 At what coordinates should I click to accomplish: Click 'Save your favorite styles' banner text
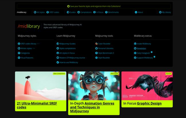click(x=95, y=6)
